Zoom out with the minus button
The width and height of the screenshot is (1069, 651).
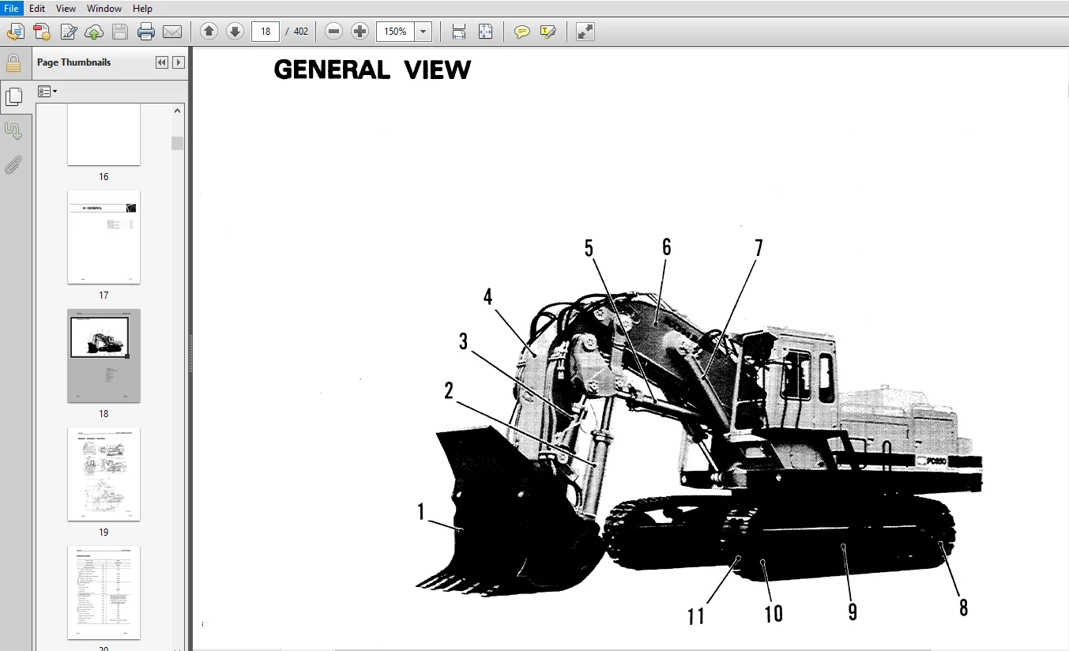tap(333, 32)
